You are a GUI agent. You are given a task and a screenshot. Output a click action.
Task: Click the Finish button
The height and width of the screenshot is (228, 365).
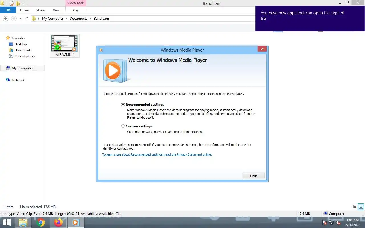[254, 176]
